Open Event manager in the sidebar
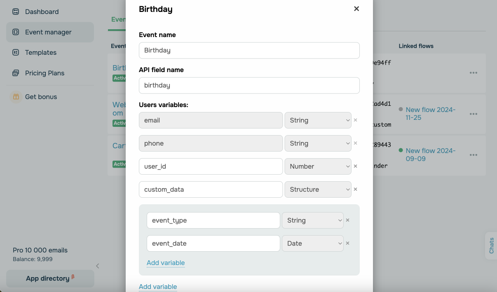The width and height of the screenshot is (497, 292). coord(48,32)
